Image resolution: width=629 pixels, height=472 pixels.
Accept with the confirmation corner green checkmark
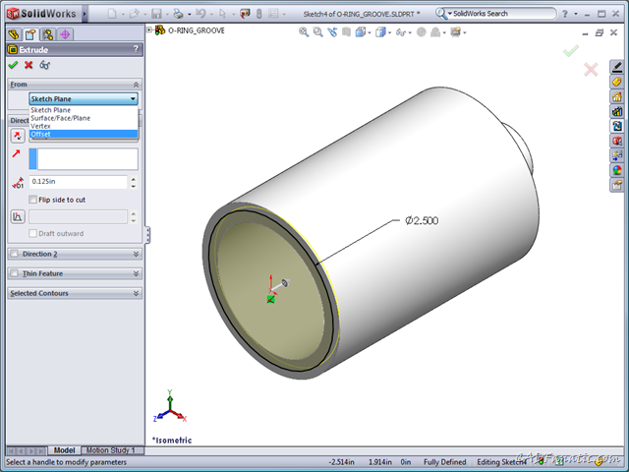point(570,50)
